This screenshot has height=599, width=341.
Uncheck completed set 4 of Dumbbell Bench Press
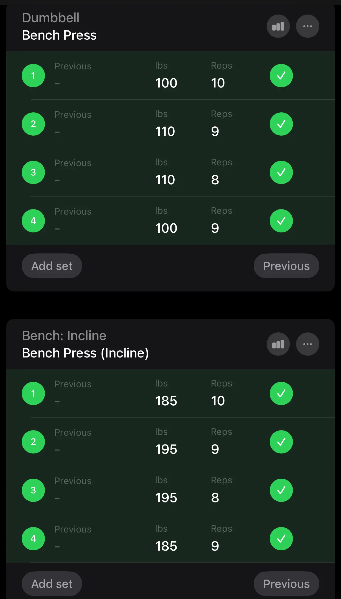click(281, 221)
